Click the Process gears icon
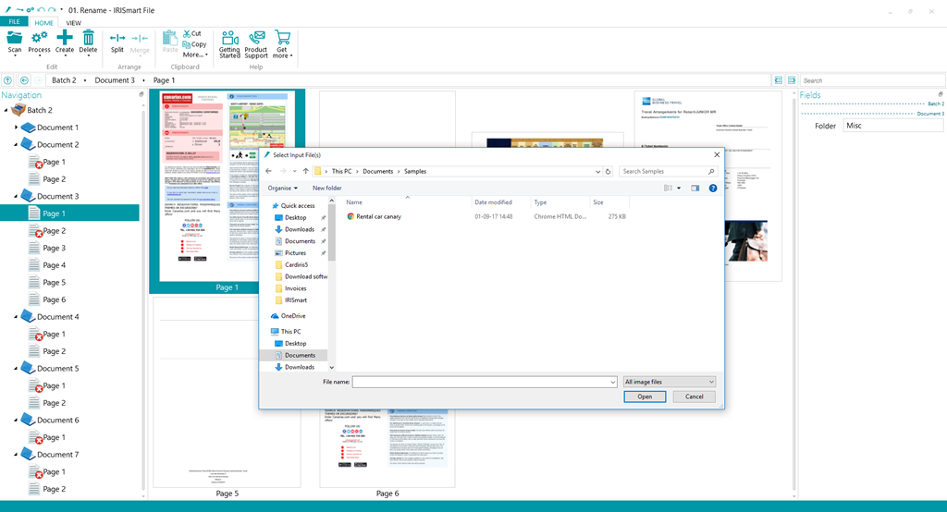This screenshot has width=947, height=512. point(39,38)
